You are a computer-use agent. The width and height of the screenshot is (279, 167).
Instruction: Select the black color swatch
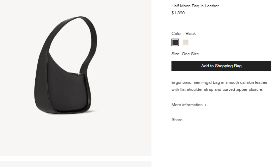(175, 42)
